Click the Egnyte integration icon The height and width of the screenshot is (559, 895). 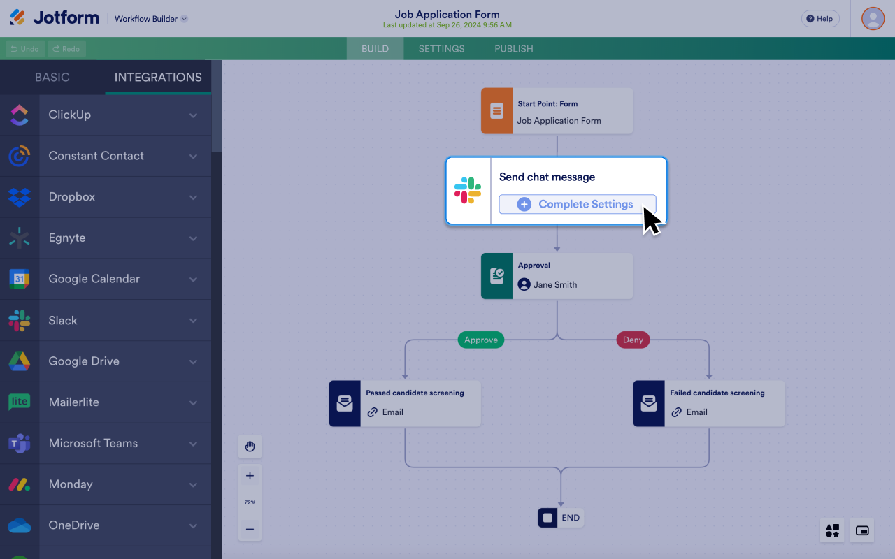20,238
